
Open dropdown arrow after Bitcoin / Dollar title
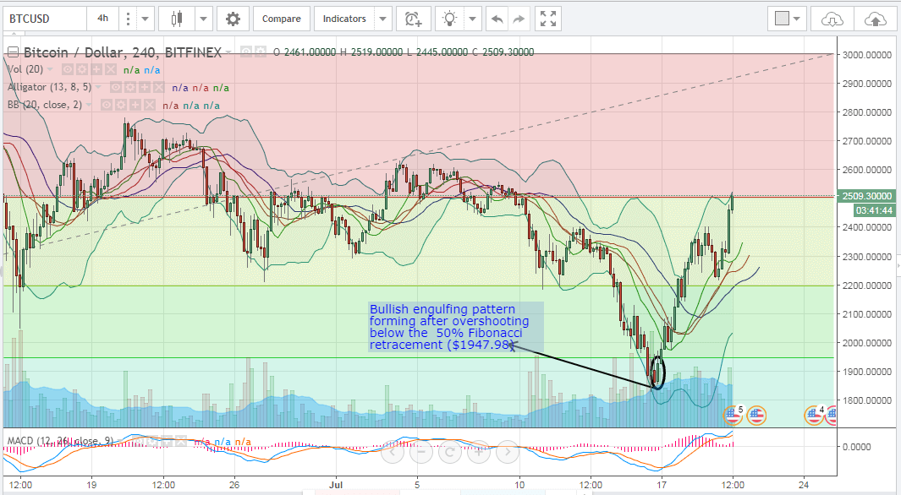point(228,52)
